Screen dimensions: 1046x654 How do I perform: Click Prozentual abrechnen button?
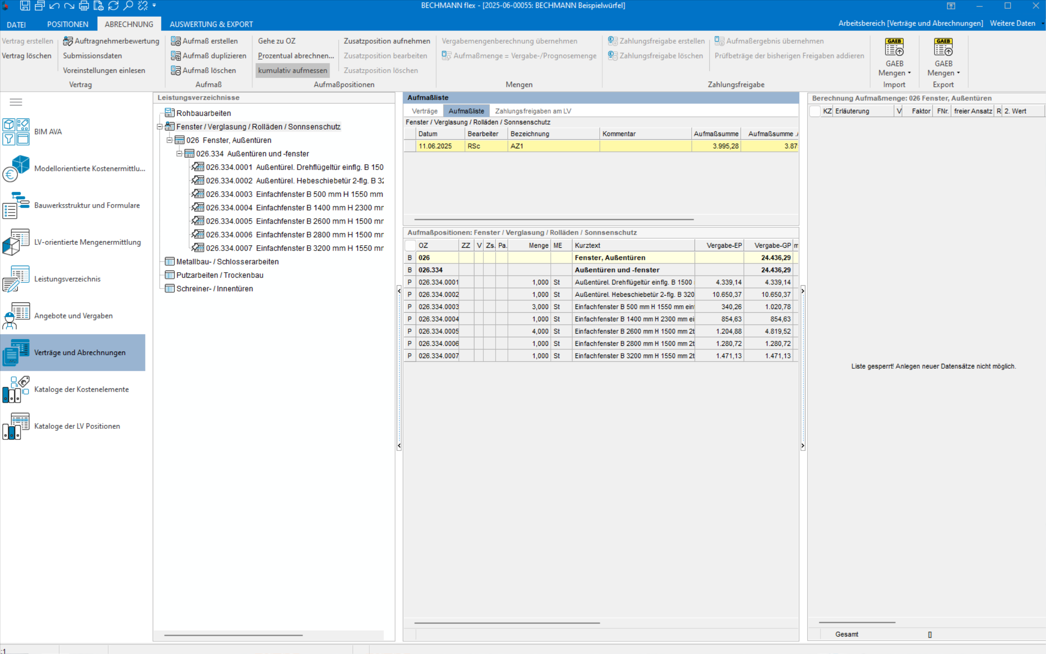(x=296, y=56)
